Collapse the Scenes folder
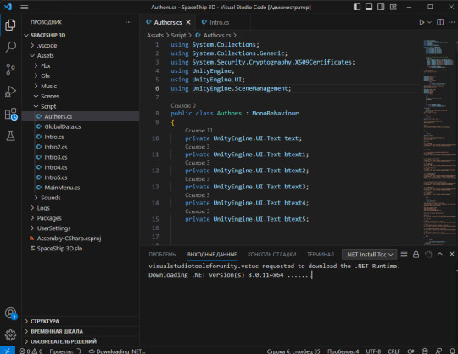The image size is (458, 354). pyautogui.click(x=81, y=96)
